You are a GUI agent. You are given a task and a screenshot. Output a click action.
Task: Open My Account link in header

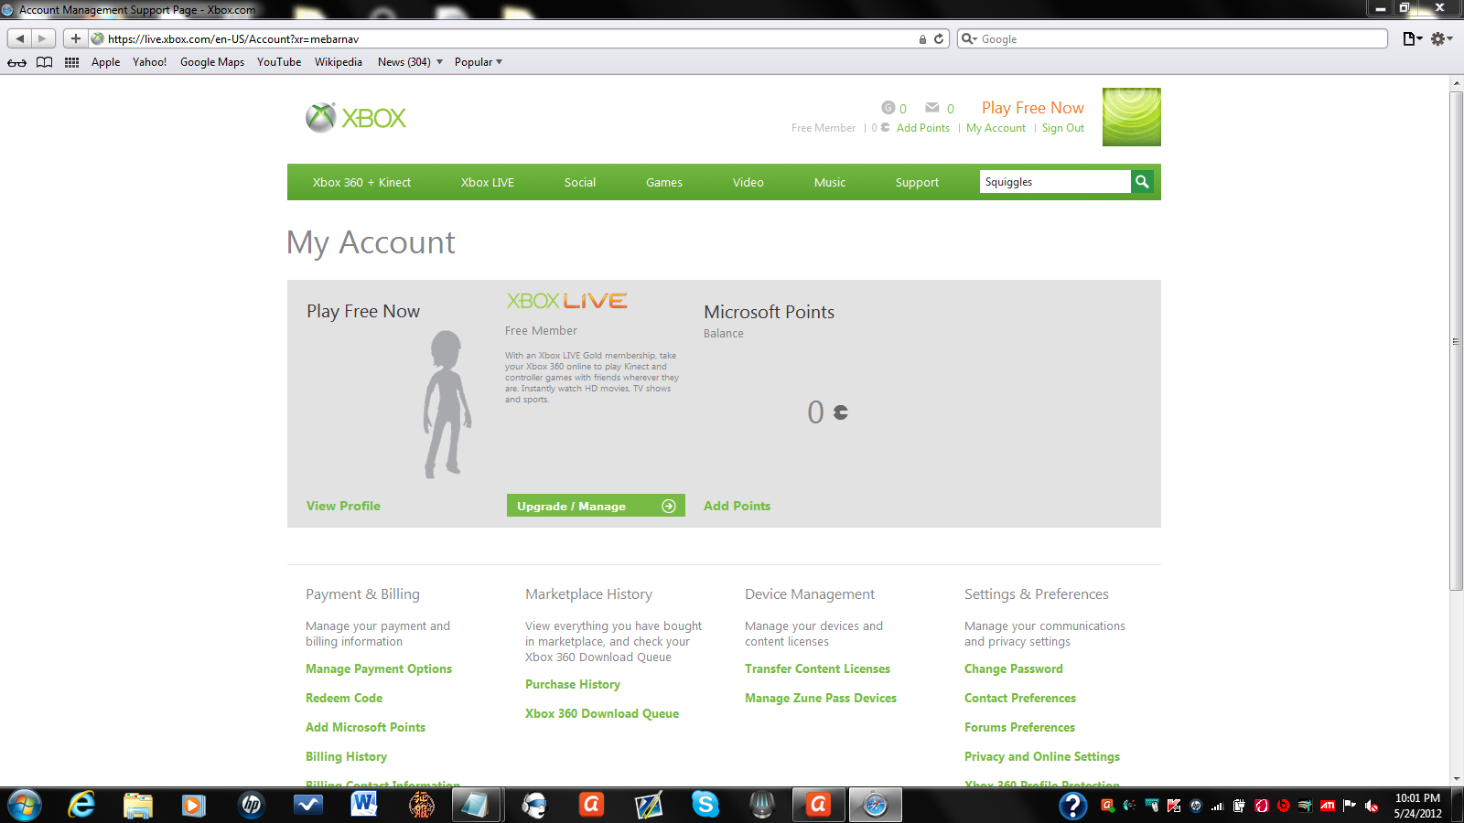click(996, 128)
